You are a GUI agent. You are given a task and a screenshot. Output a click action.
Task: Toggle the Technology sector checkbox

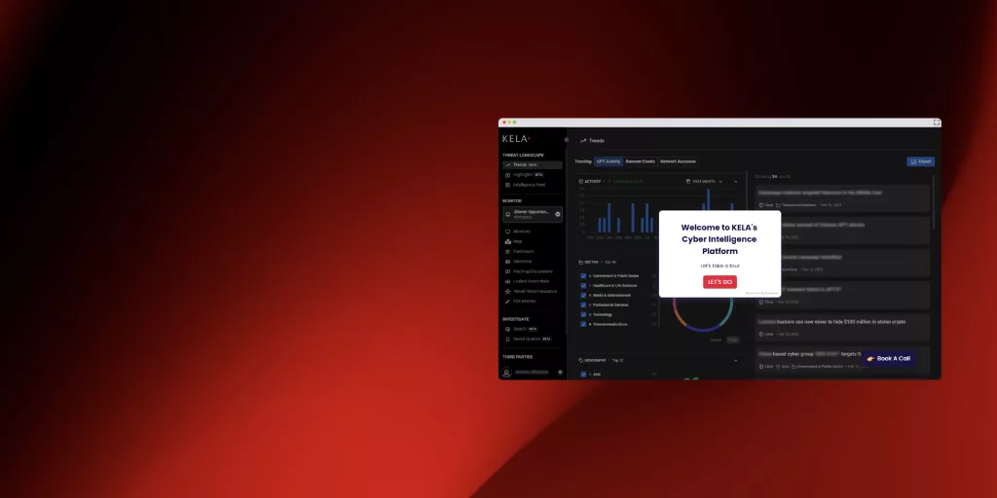(583, 314)
